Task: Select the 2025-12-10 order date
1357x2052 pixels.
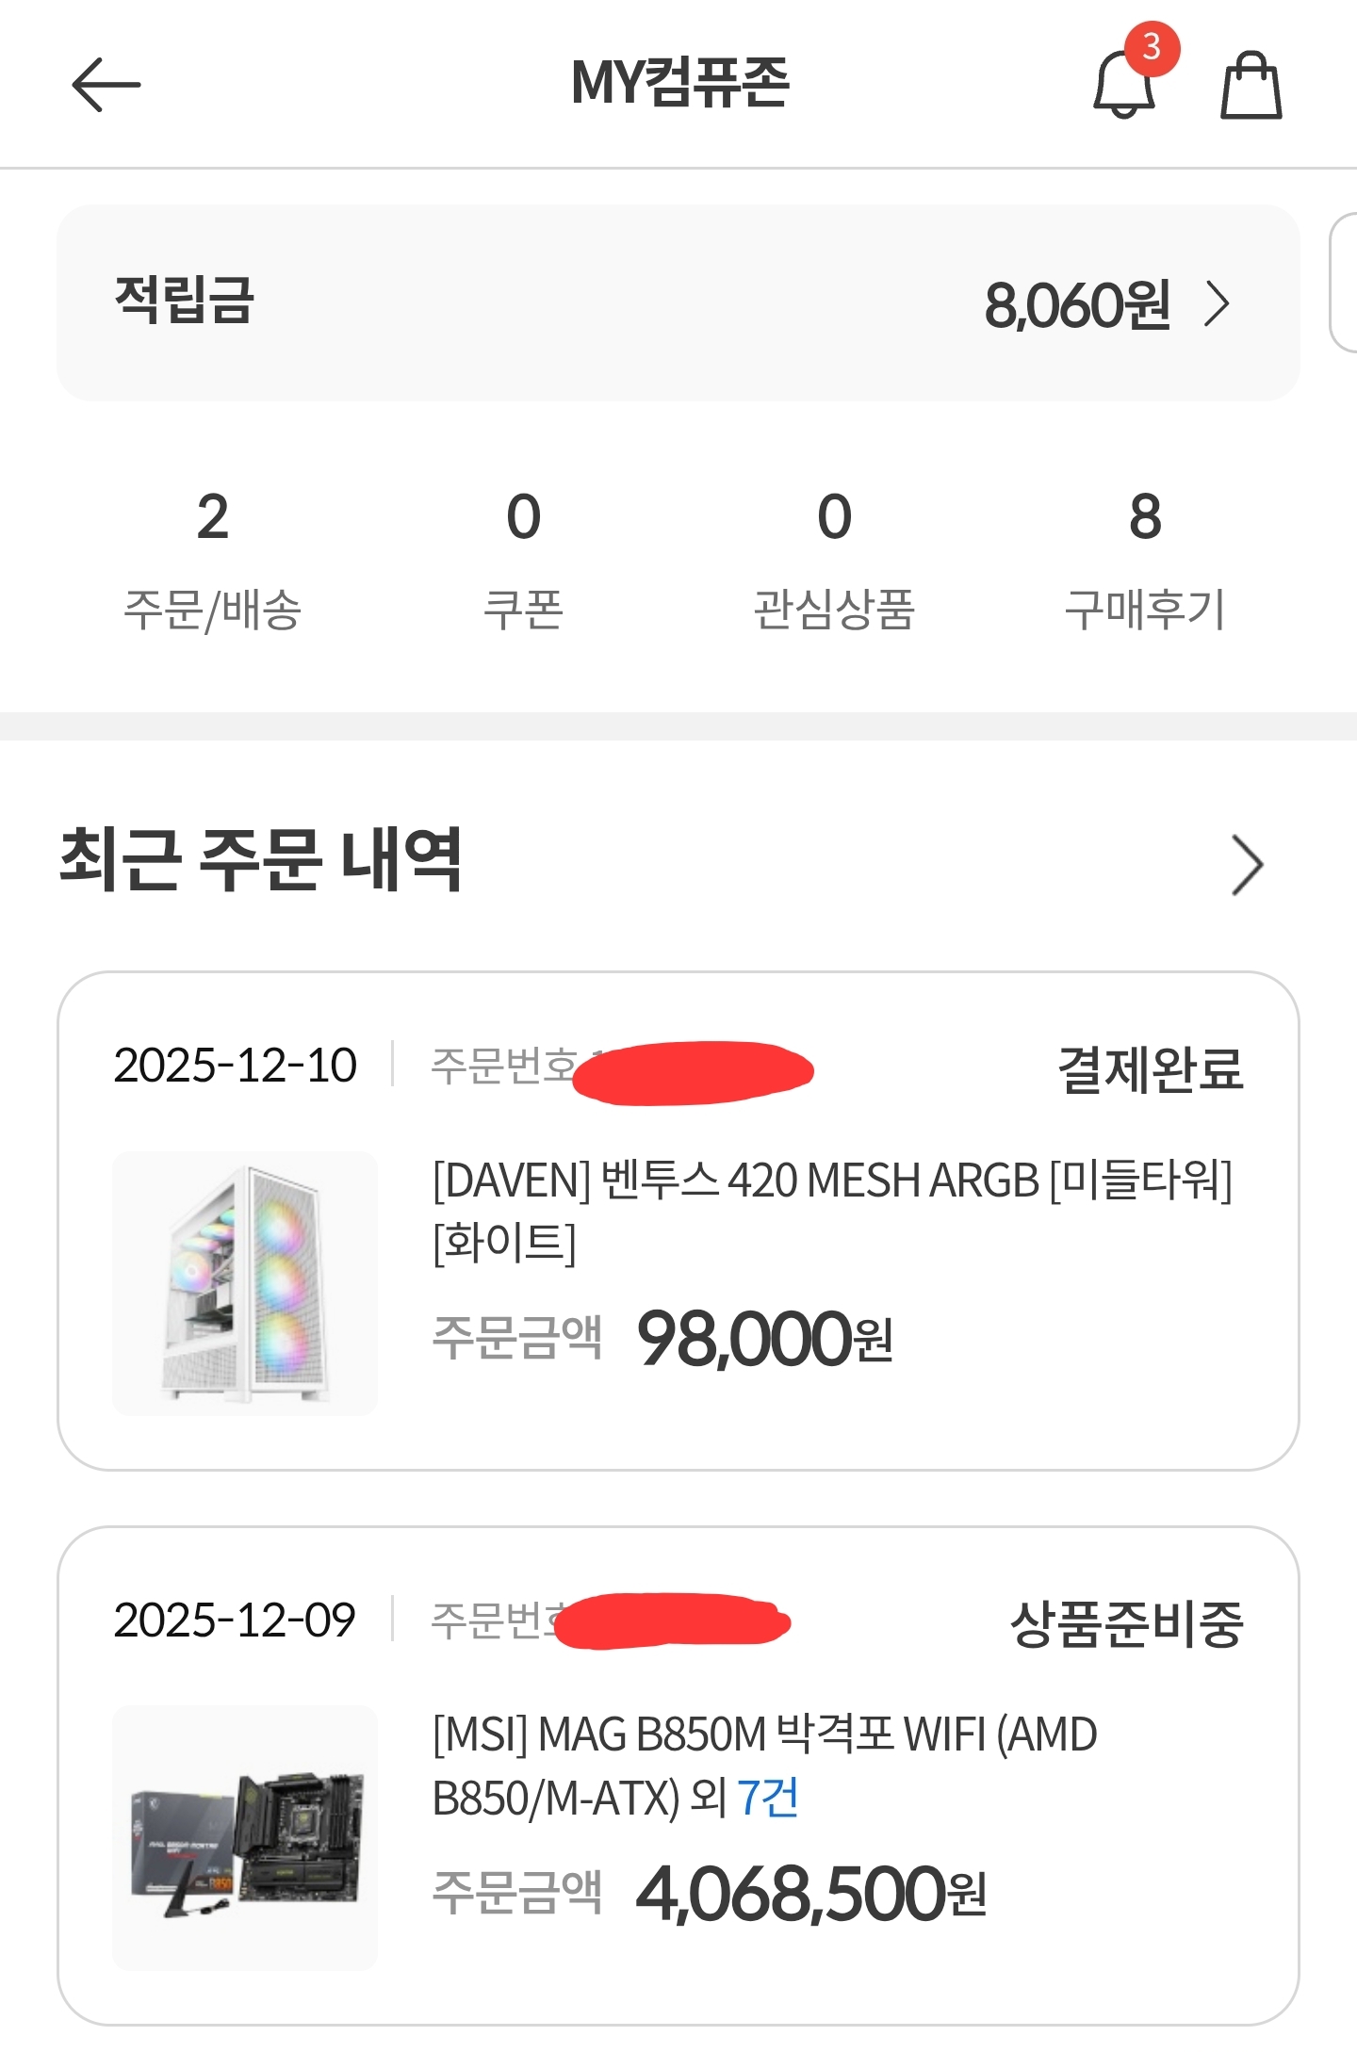Action: tap(235, 1066)
